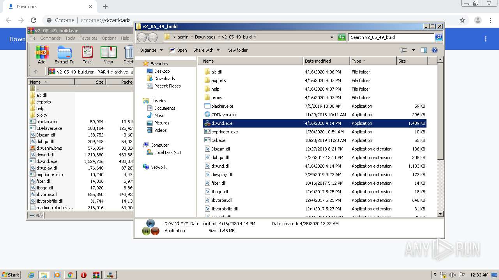This screenshot has width=499, height=280.
Task: Sort by the Date modified column header
Action: (326, 61)
